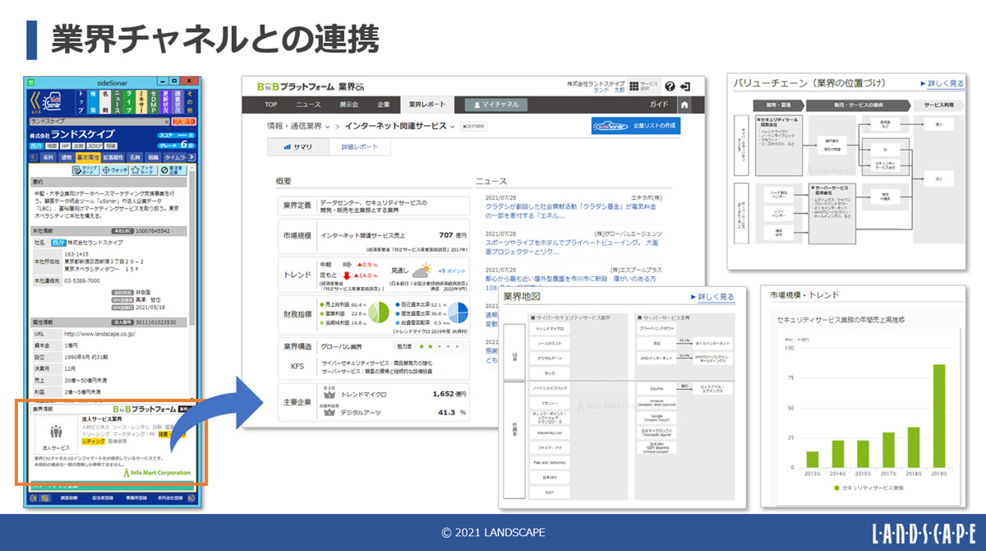The image size is (986, 551).
Task: Open the 検索 tab in sideSonar
Action: tap(93, 102)
